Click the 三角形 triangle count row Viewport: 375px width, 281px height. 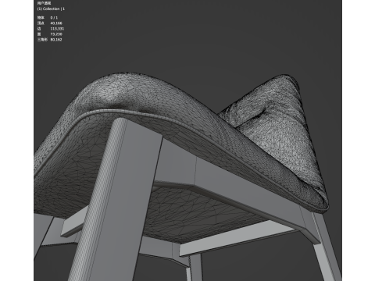coord(49,40)
